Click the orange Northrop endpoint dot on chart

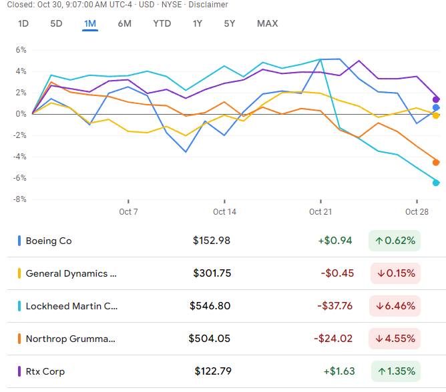point(436,162)
